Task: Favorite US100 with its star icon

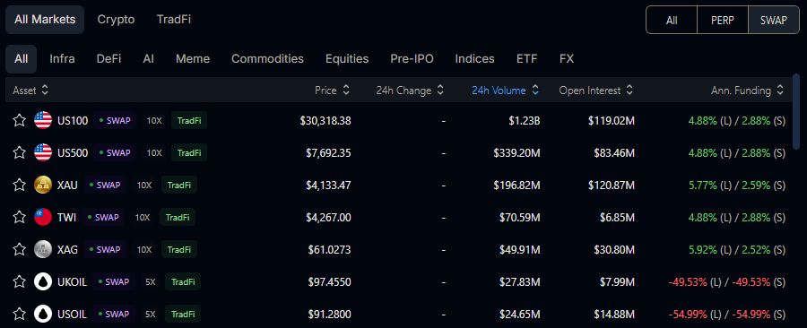Action: 19,121
